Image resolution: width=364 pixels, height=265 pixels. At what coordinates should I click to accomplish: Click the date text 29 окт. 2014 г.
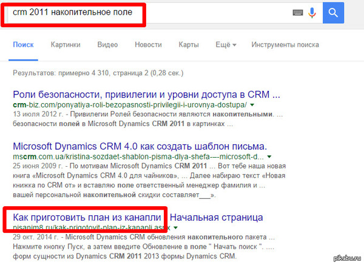pos(36,237)
